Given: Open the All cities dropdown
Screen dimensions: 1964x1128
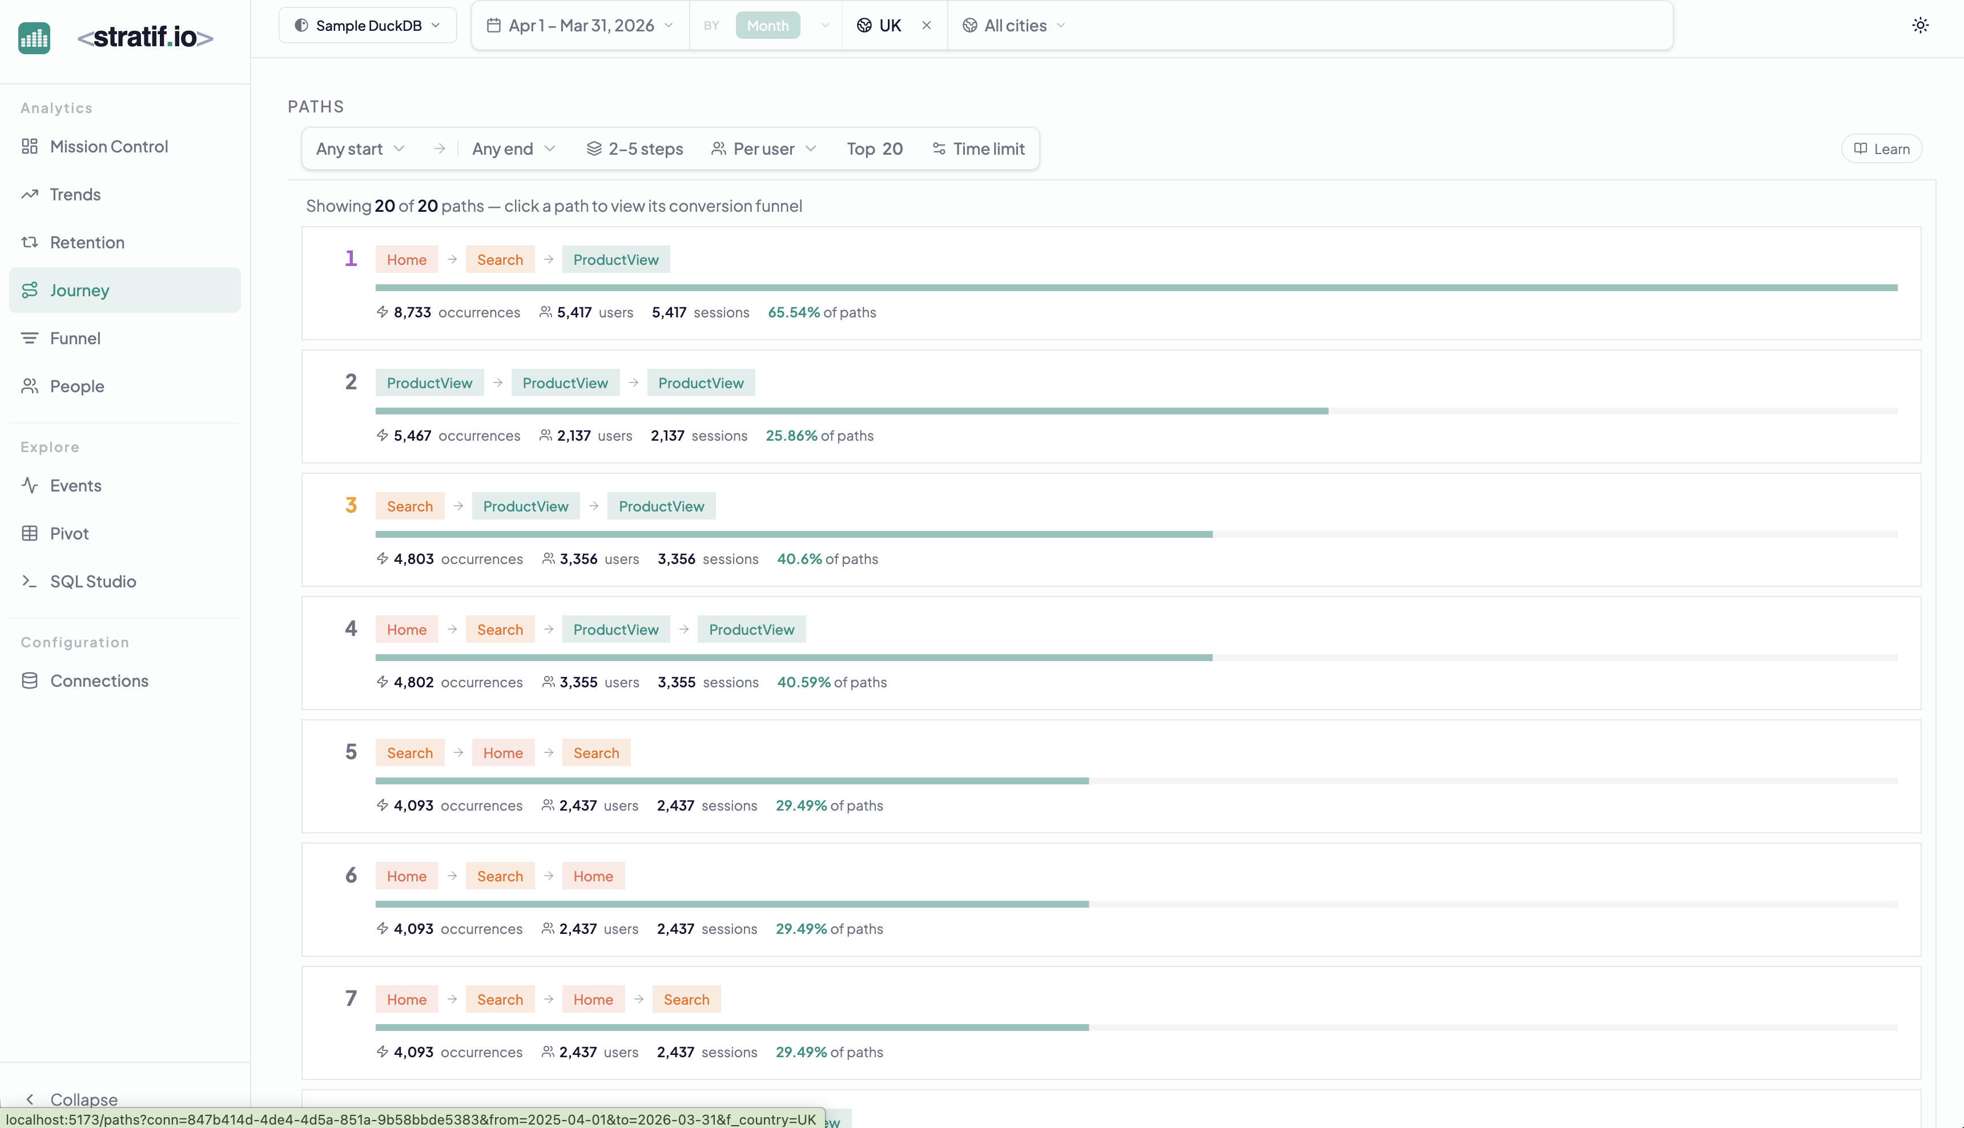Looking at the screenshot, I should (1014, 26).
